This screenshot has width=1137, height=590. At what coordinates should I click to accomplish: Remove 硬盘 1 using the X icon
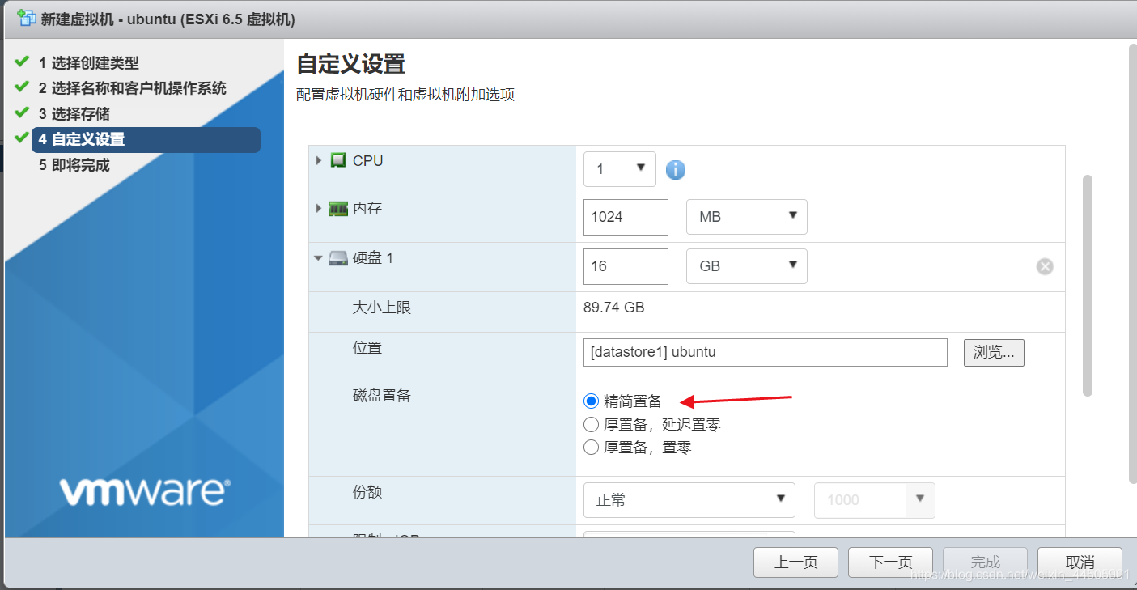tap(1044, 265)
